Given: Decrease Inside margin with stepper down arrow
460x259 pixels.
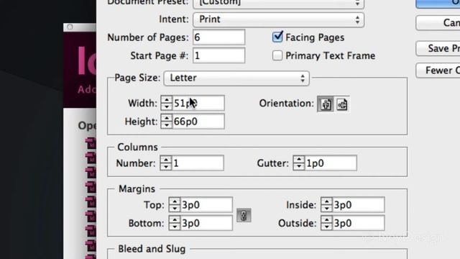Looking at the screenshot, I should 326,209.
